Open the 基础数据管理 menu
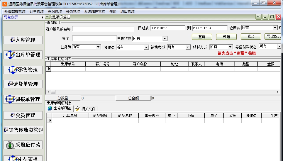The height and width of the screenshot is (161, 283). [15, 11]
